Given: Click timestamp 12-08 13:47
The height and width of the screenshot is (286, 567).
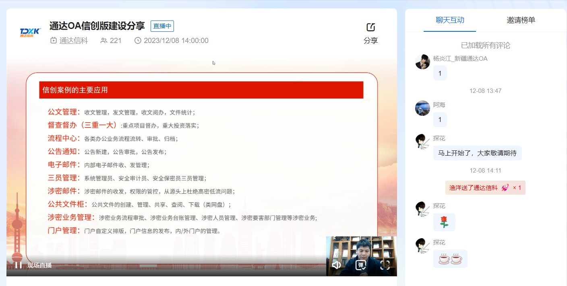Looking at the screenshot, I should click(485, 91).
